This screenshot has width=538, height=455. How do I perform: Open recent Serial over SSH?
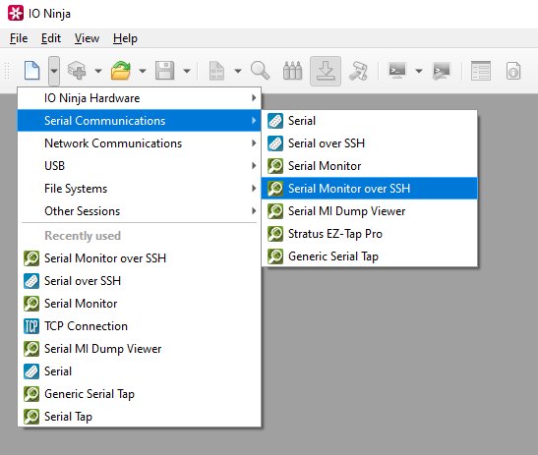(x=140, y=281)
